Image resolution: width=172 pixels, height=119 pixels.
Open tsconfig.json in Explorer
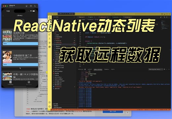[58, 87]
